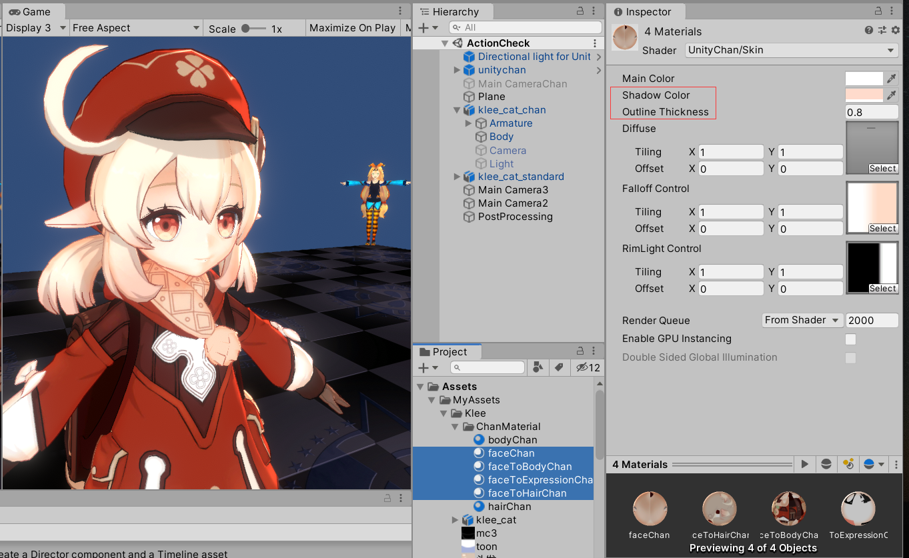Open the material help reference icon
909x558 pixels.
869,31
